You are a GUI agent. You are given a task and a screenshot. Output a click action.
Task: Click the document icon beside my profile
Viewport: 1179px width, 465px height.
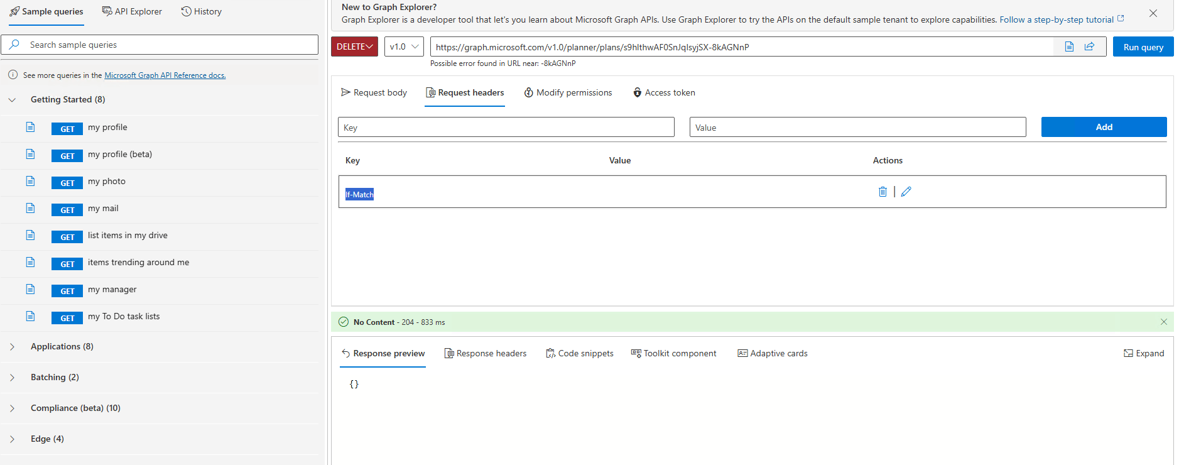[x=30, y=127]
